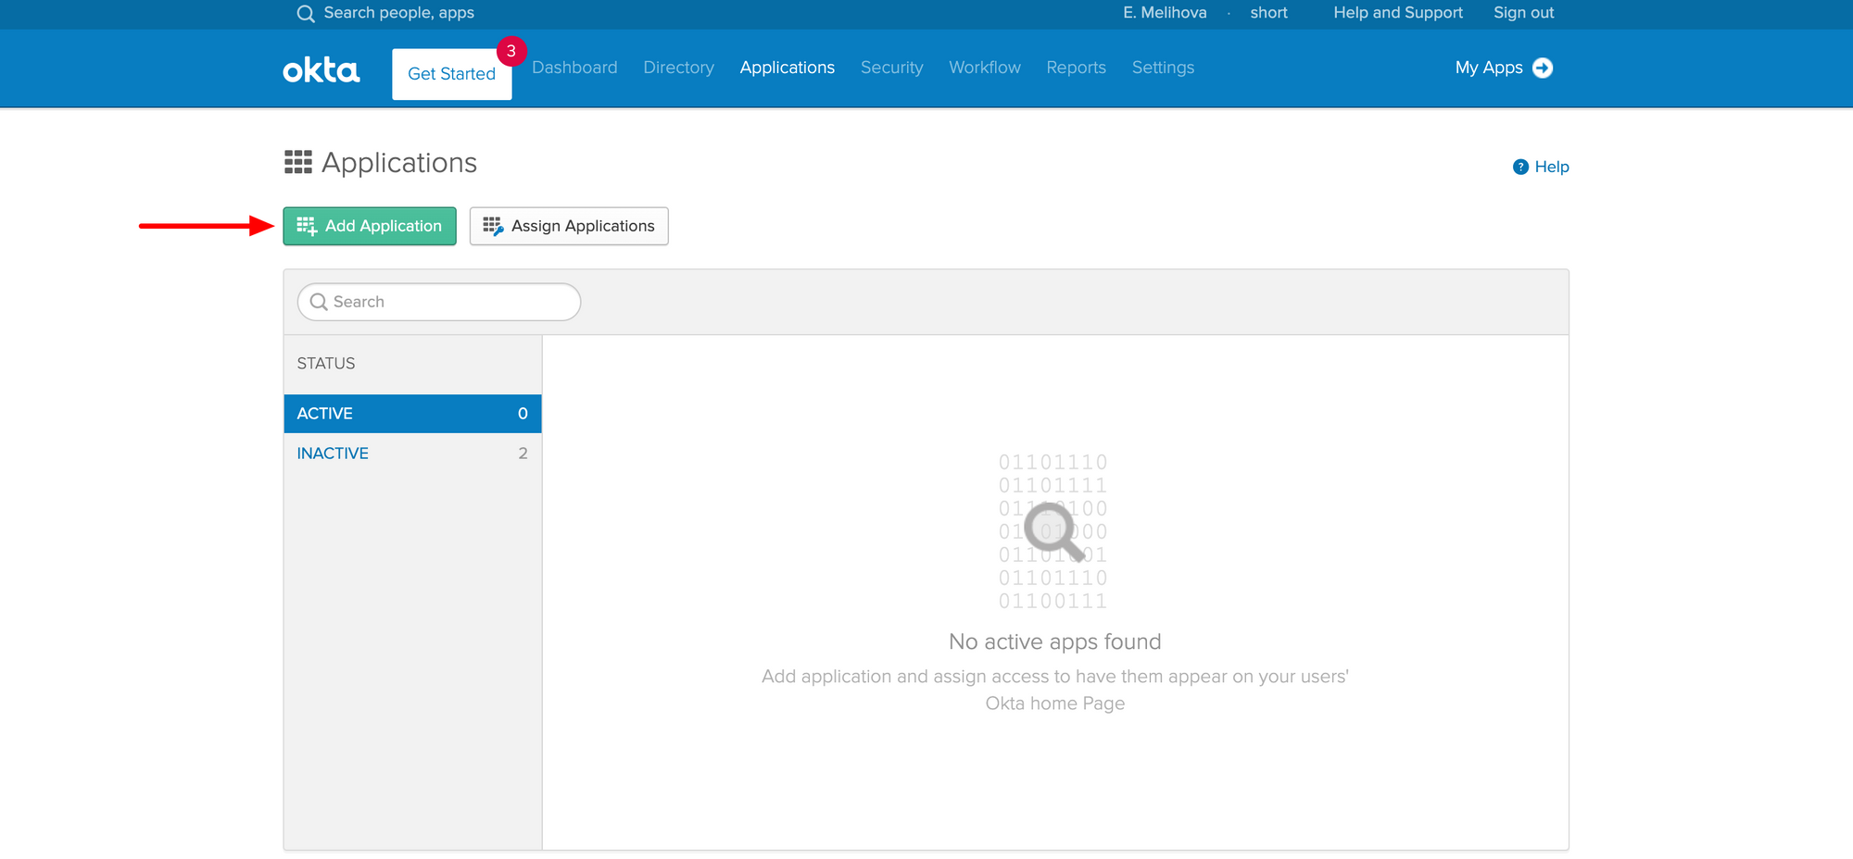Click the Sign out link
This screenshot has width=1853, height=859.
1524,13
